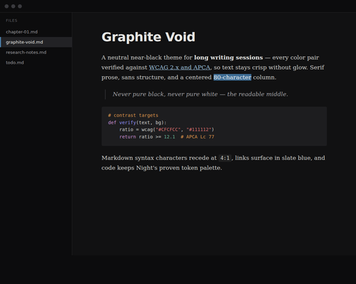Click the bold 'long writing sessions' text

229,58
